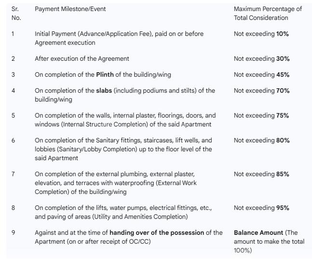Select the Sanitary/Lobby Completion milestone text
Viewport: 312px width, 260px height.
pos(123,149)
